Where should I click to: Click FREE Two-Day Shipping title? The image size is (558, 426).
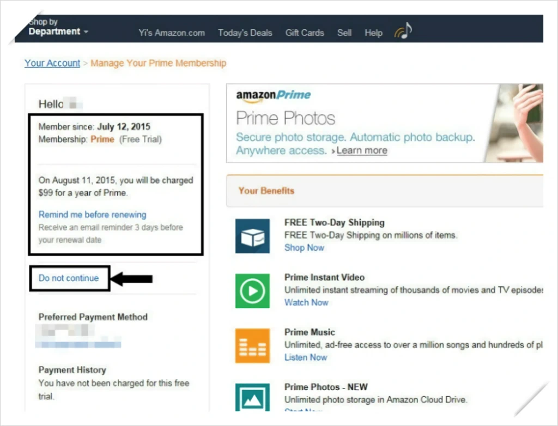click(x=335, y=222)
